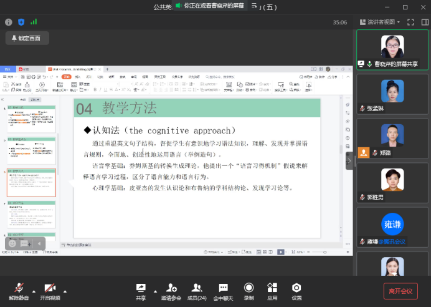Image resolution: width=431 pixels, height=307 pixels.
Task: Click the invite participants icon
Action: click(171, 289)
